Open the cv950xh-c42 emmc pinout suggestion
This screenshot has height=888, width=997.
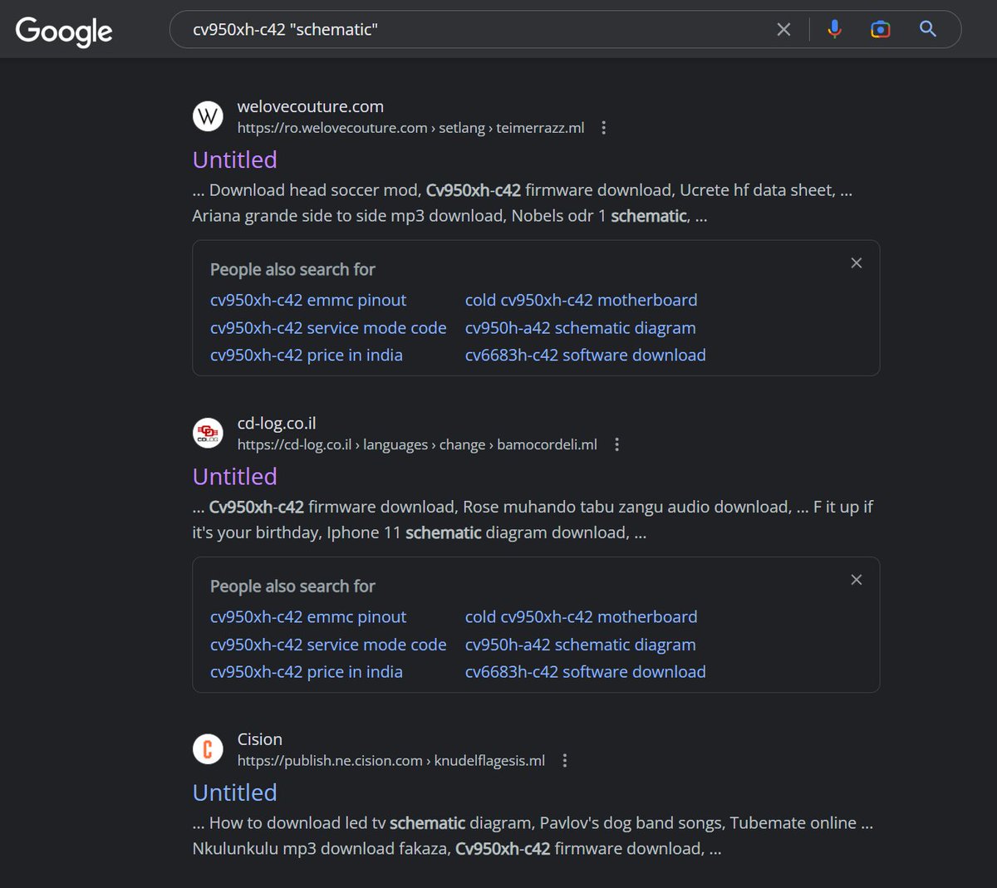pos(308,300)
